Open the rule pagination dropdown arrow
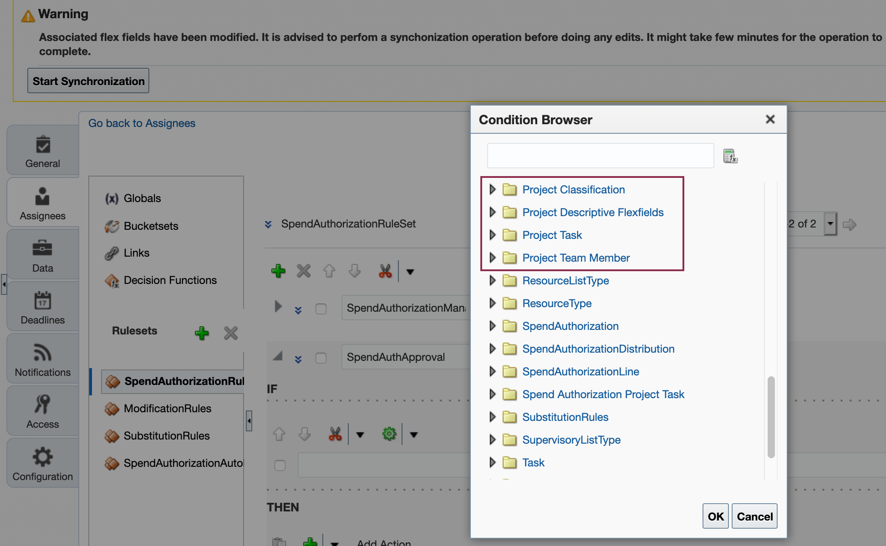This screenshot has width=886, height=546. pos(830,224)
